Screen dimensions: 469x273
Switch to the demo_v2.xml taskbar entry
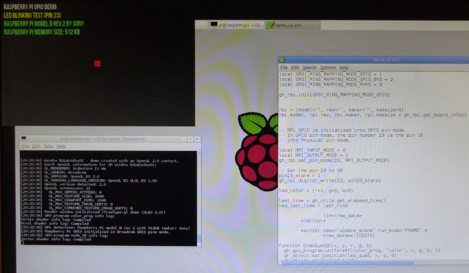pyautogui.click(x=292, y=25)
